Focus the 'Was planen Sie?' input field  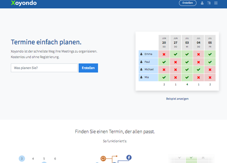tap(44, 68)
